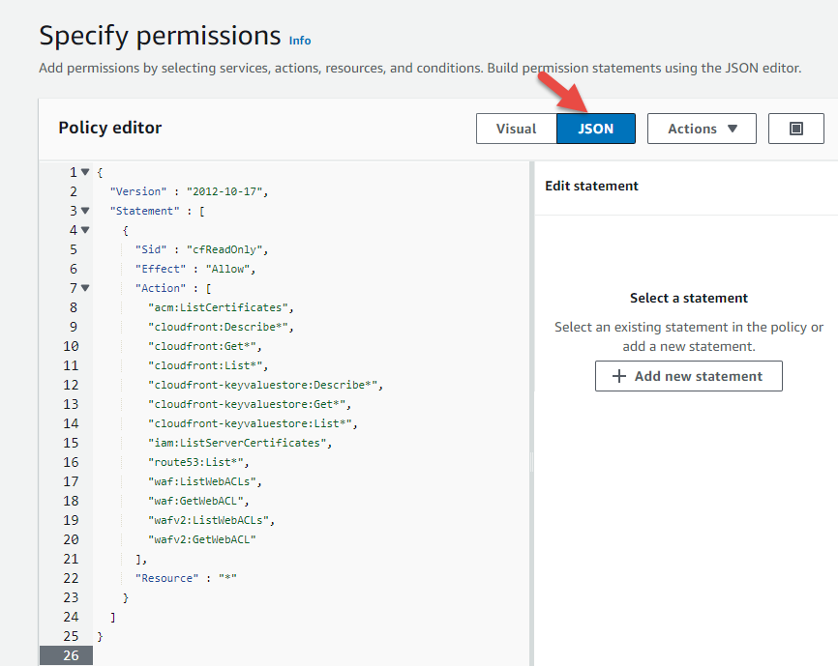Click the "cloudfront:Get*" action line

pyautogui.click(x=202, y=346)
